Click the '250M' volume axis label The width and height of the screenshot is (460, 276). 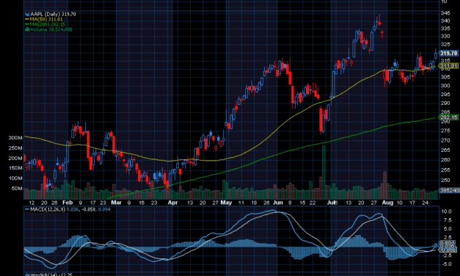(15, 148)
